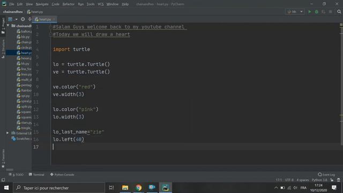Toggle tool window bars icon in status bar corner

[x=3, y=180]
